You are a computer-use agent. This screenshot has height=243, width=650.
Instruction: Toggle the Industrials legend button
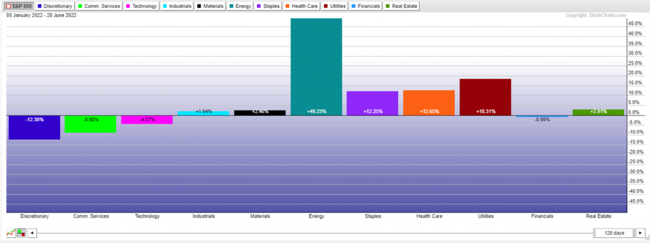coord(178,6)
